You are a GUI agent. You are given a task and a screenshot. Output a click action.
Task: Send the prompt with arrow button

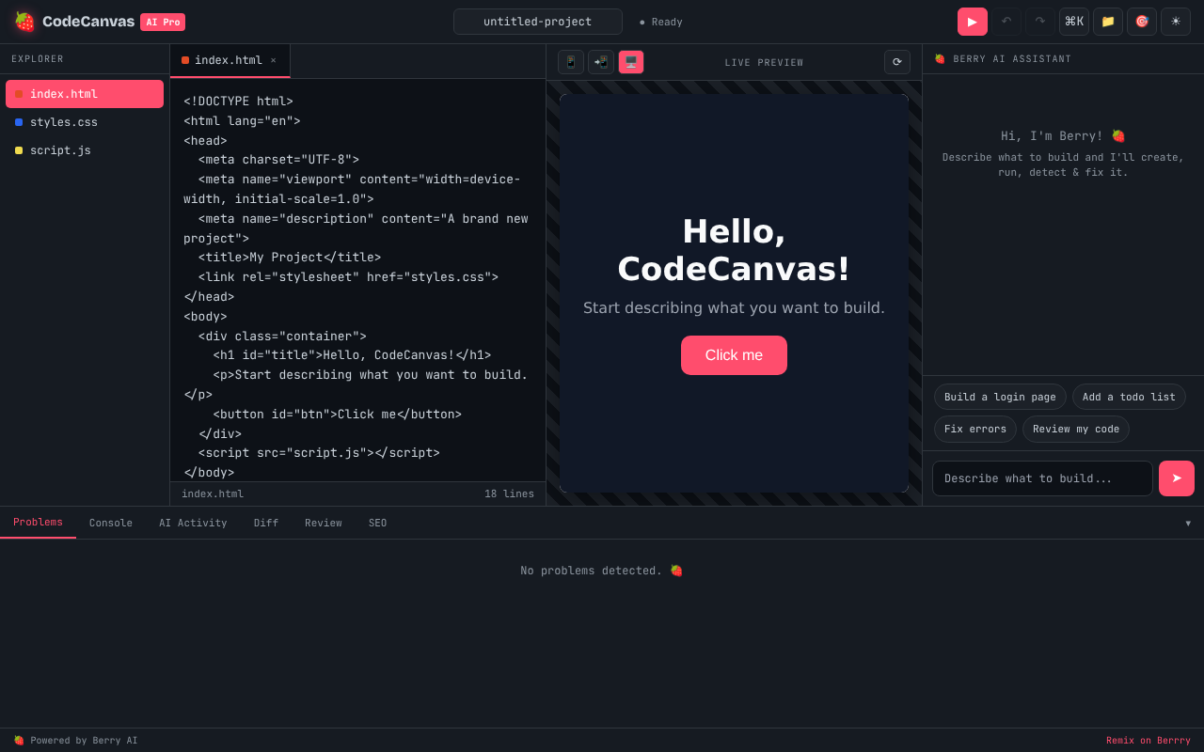tap(1177, 478)
